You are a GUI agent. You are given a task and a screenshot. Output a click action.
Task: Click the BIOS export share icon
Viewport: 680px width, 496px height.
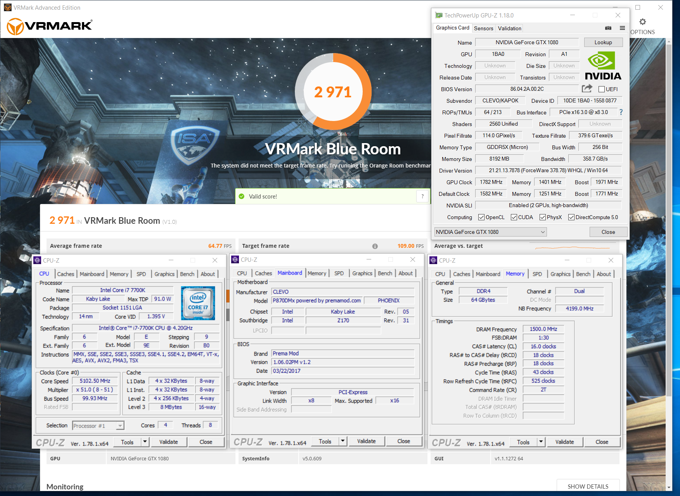tap(587, 89)
